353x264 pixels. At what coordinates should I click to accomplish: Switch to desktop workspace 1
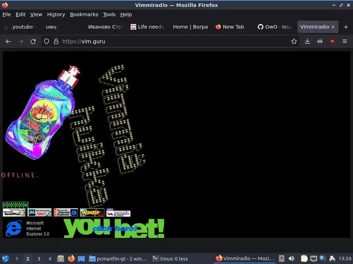[17, 259]
